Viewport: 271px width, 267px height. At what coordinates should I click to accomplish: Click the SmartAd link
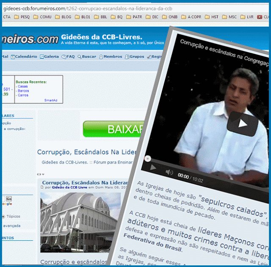(51, 100)
